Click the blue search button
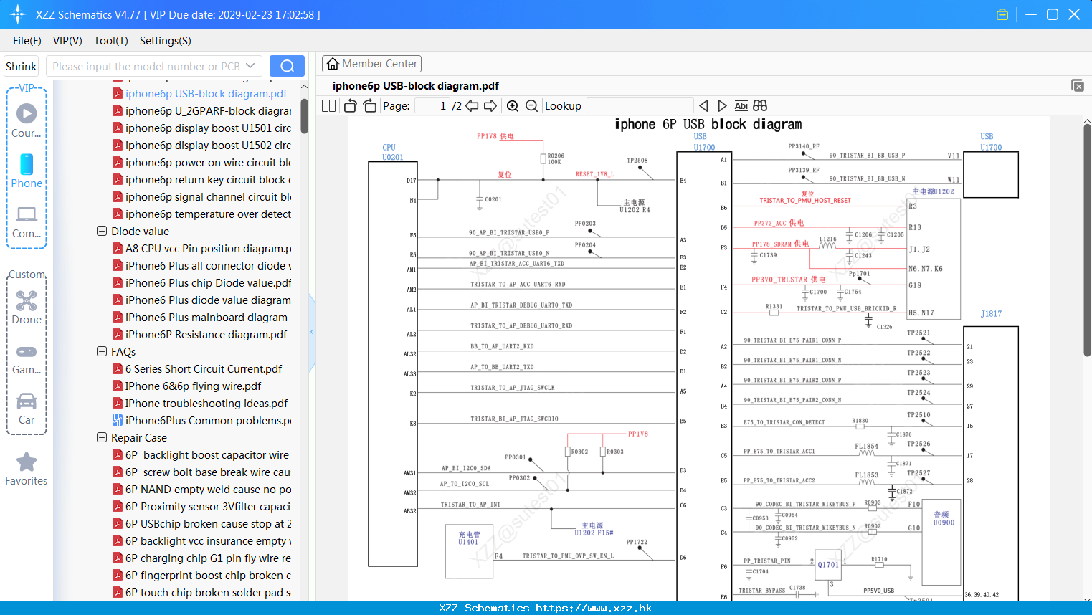Viewport: 1092px width, 615px height. click(x=287, y=66)
